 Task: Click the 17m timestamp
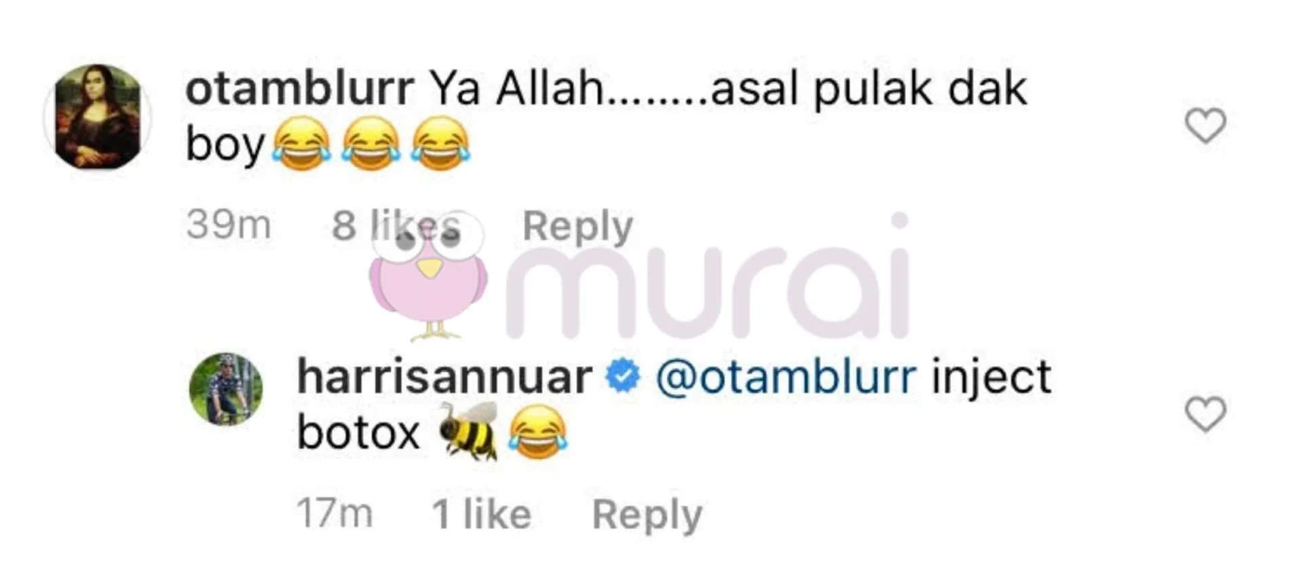(335, 513)
